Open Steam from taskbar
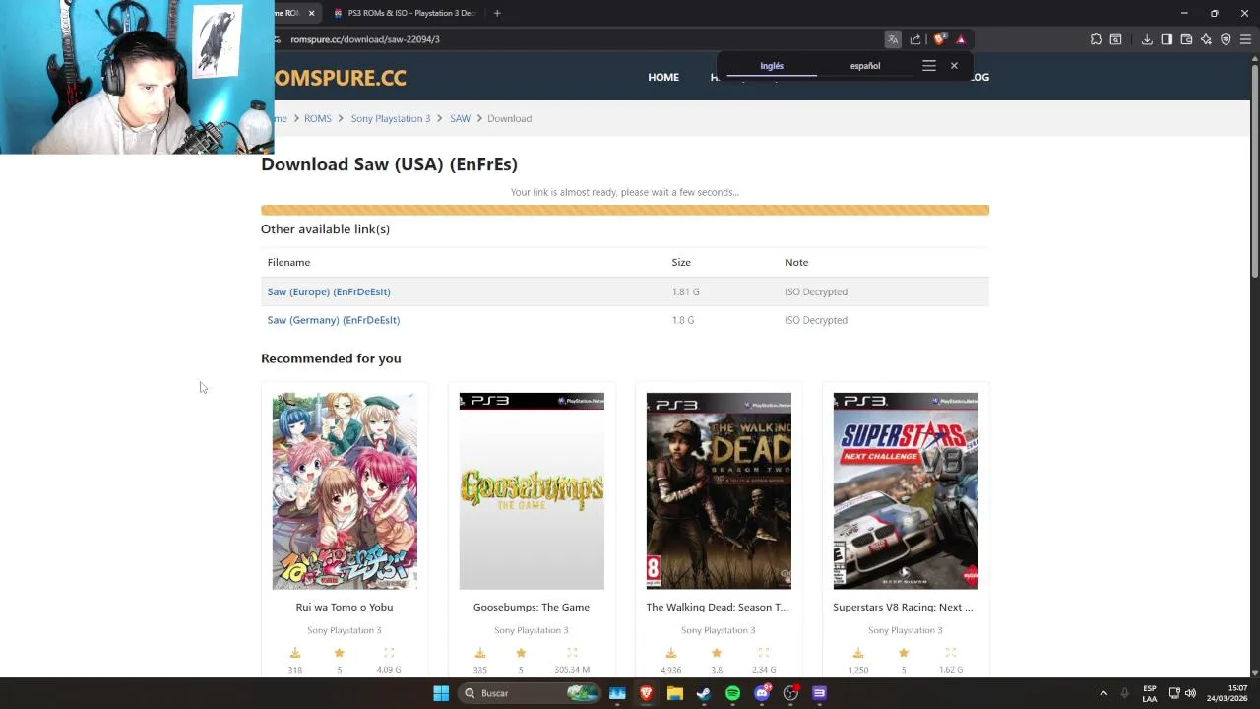The image size is (1260, 709). (x=703, y=693)
